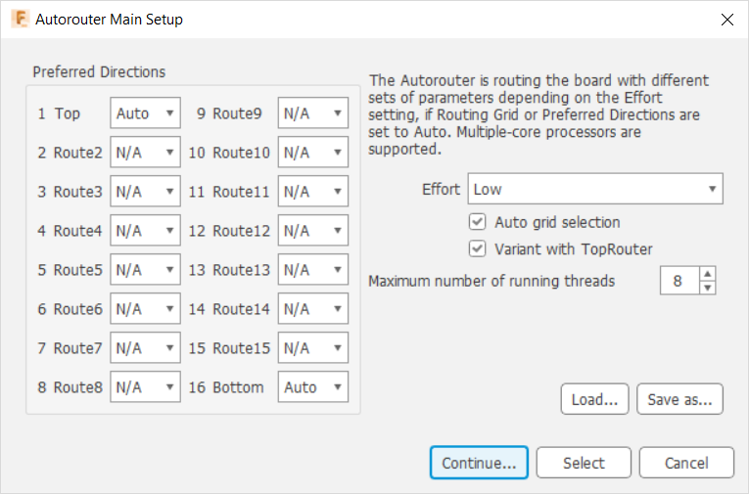Decrease maximum running threads with down arrow

click(709, 288)
